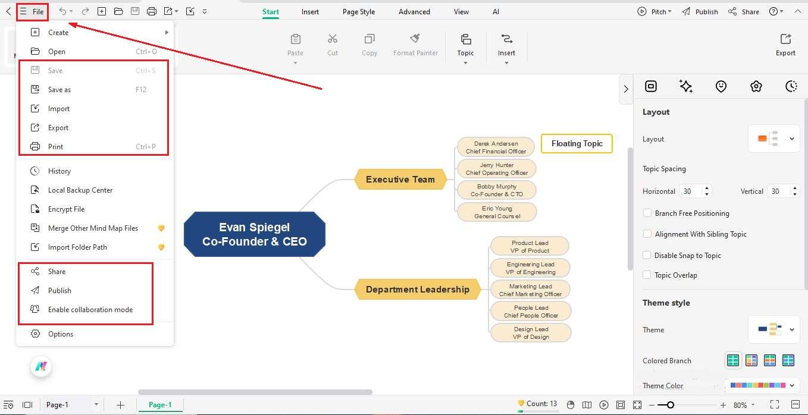Select the Floating Topic node

coord(577,143)
